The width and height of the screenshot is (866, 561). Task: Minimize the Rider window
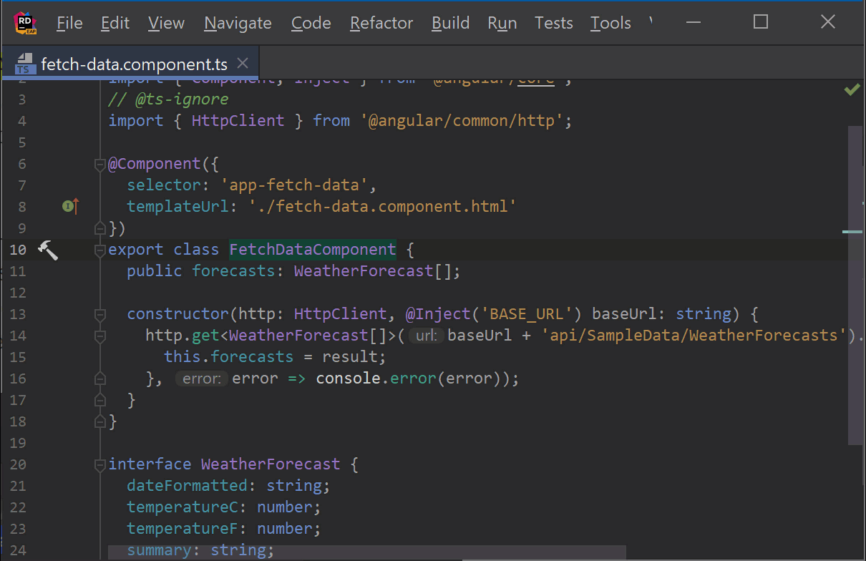point(694,22)
